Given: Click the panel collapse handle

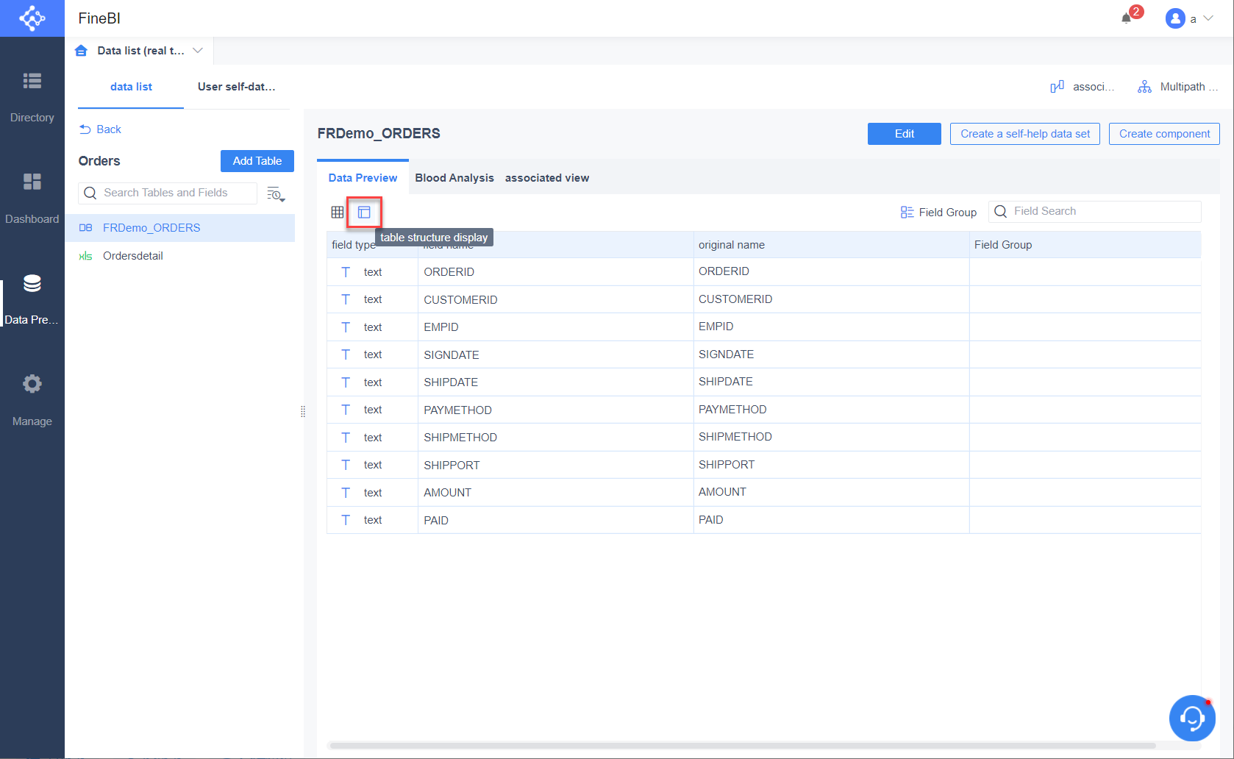Looking at the screenshot, I should point(303,412).
